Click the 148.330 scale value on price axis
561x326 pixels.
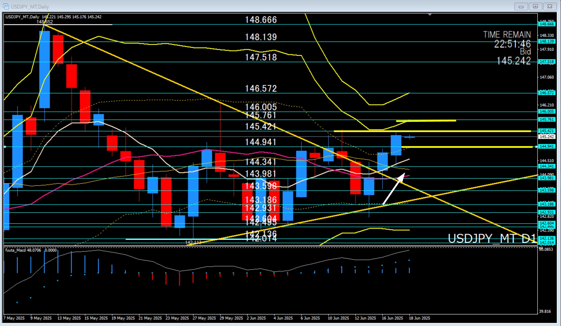coord(547,35)
